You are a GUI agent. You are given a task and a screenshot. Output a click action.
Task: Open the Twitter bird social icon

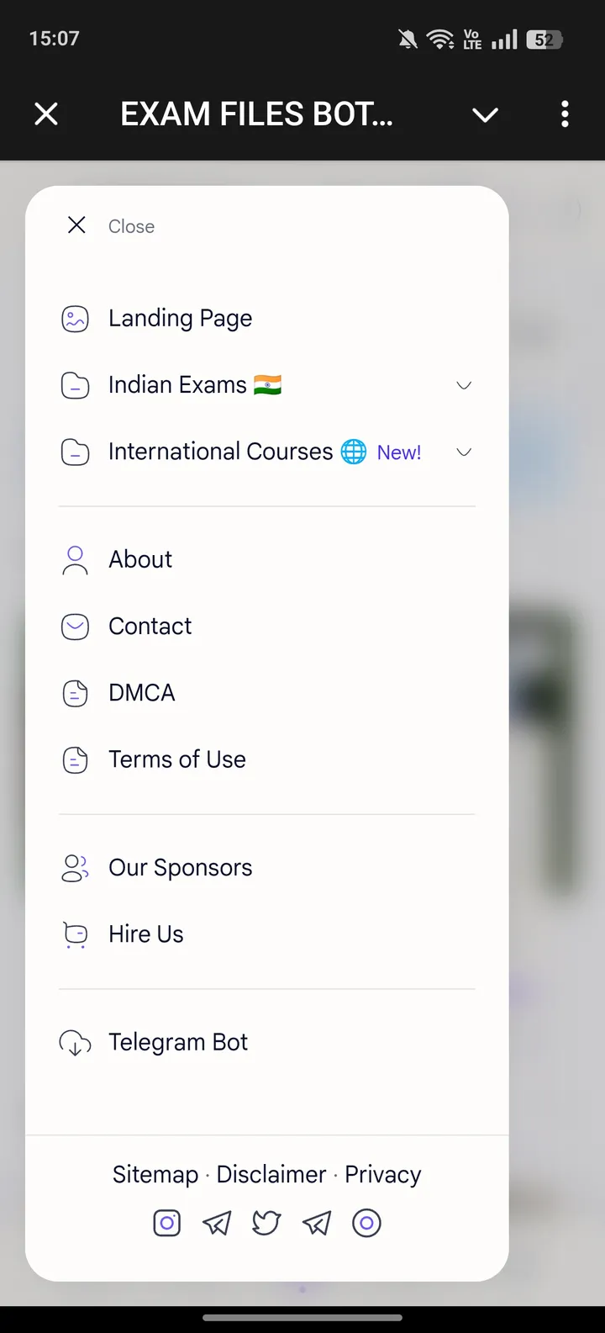click(266, 1223)
